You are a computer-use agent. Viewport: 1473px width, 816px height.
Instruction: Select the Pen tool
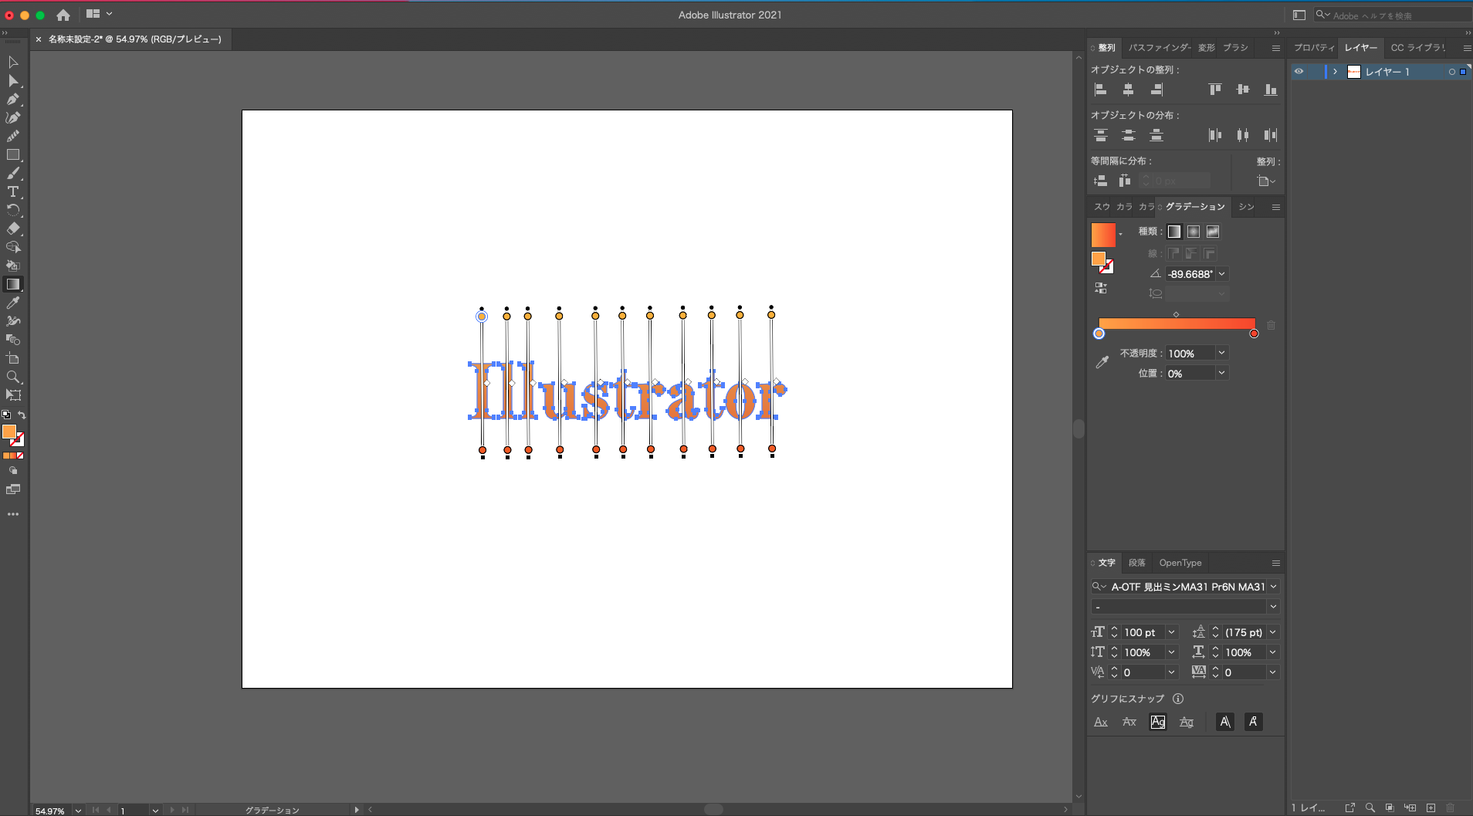pyautogui.click(x=13, y=100)
